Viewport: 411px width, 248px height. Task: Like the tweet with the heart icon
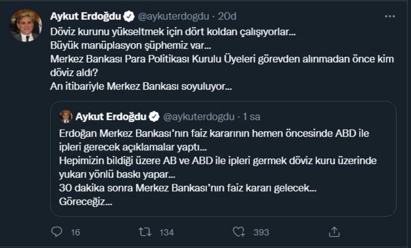click(239, 232)
